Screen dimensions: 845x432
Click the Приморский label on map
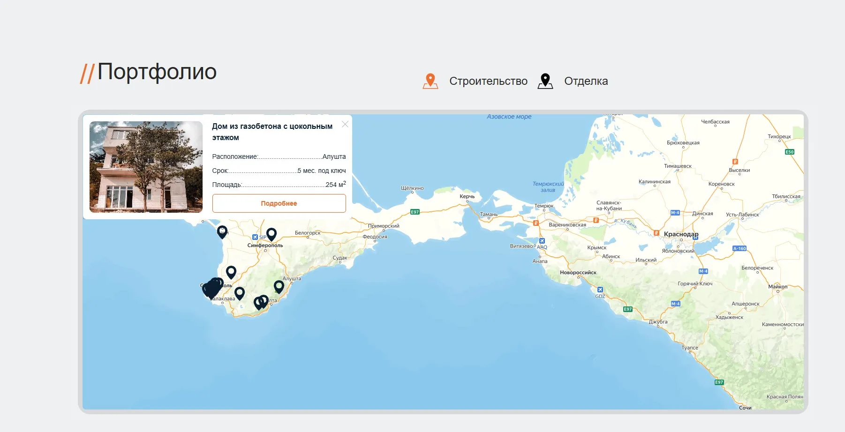coord(384,226)
